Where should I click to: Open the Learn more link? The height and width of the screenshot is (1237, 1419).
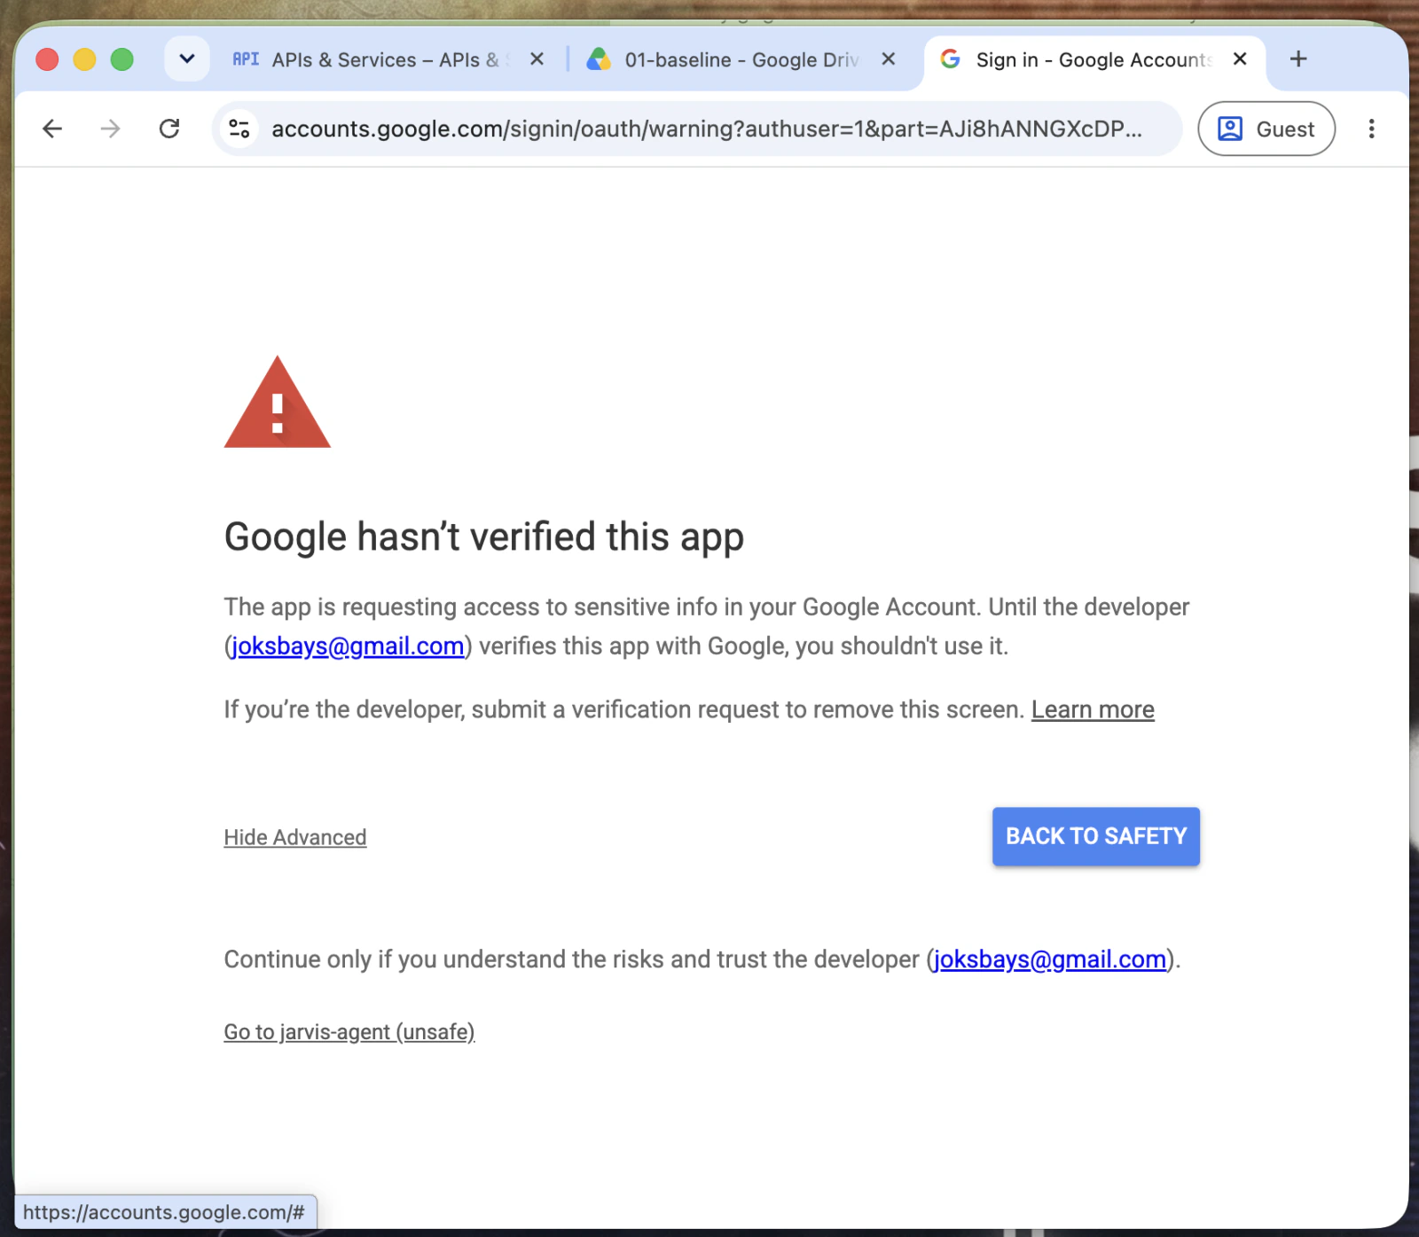(x=1093, y=710)
